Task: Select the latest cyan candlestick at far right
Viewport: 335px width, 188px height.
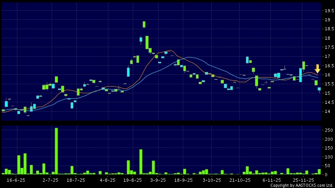Action: coord(319,89)
